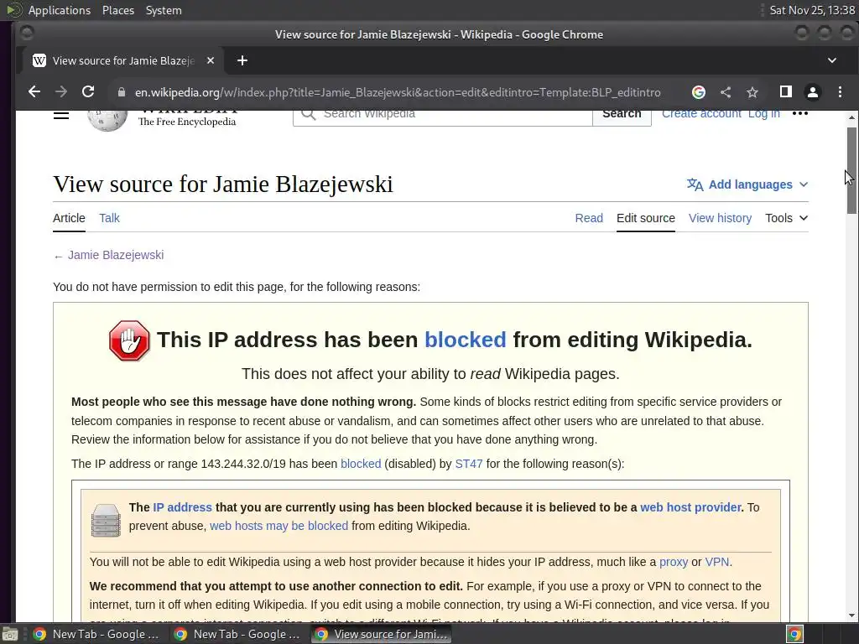Open the ST47 user link
This screenshot has height=644, width=859.
tap(468, 464)
